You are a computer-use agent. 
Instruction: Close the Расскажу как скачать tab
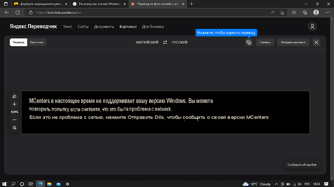124,4
